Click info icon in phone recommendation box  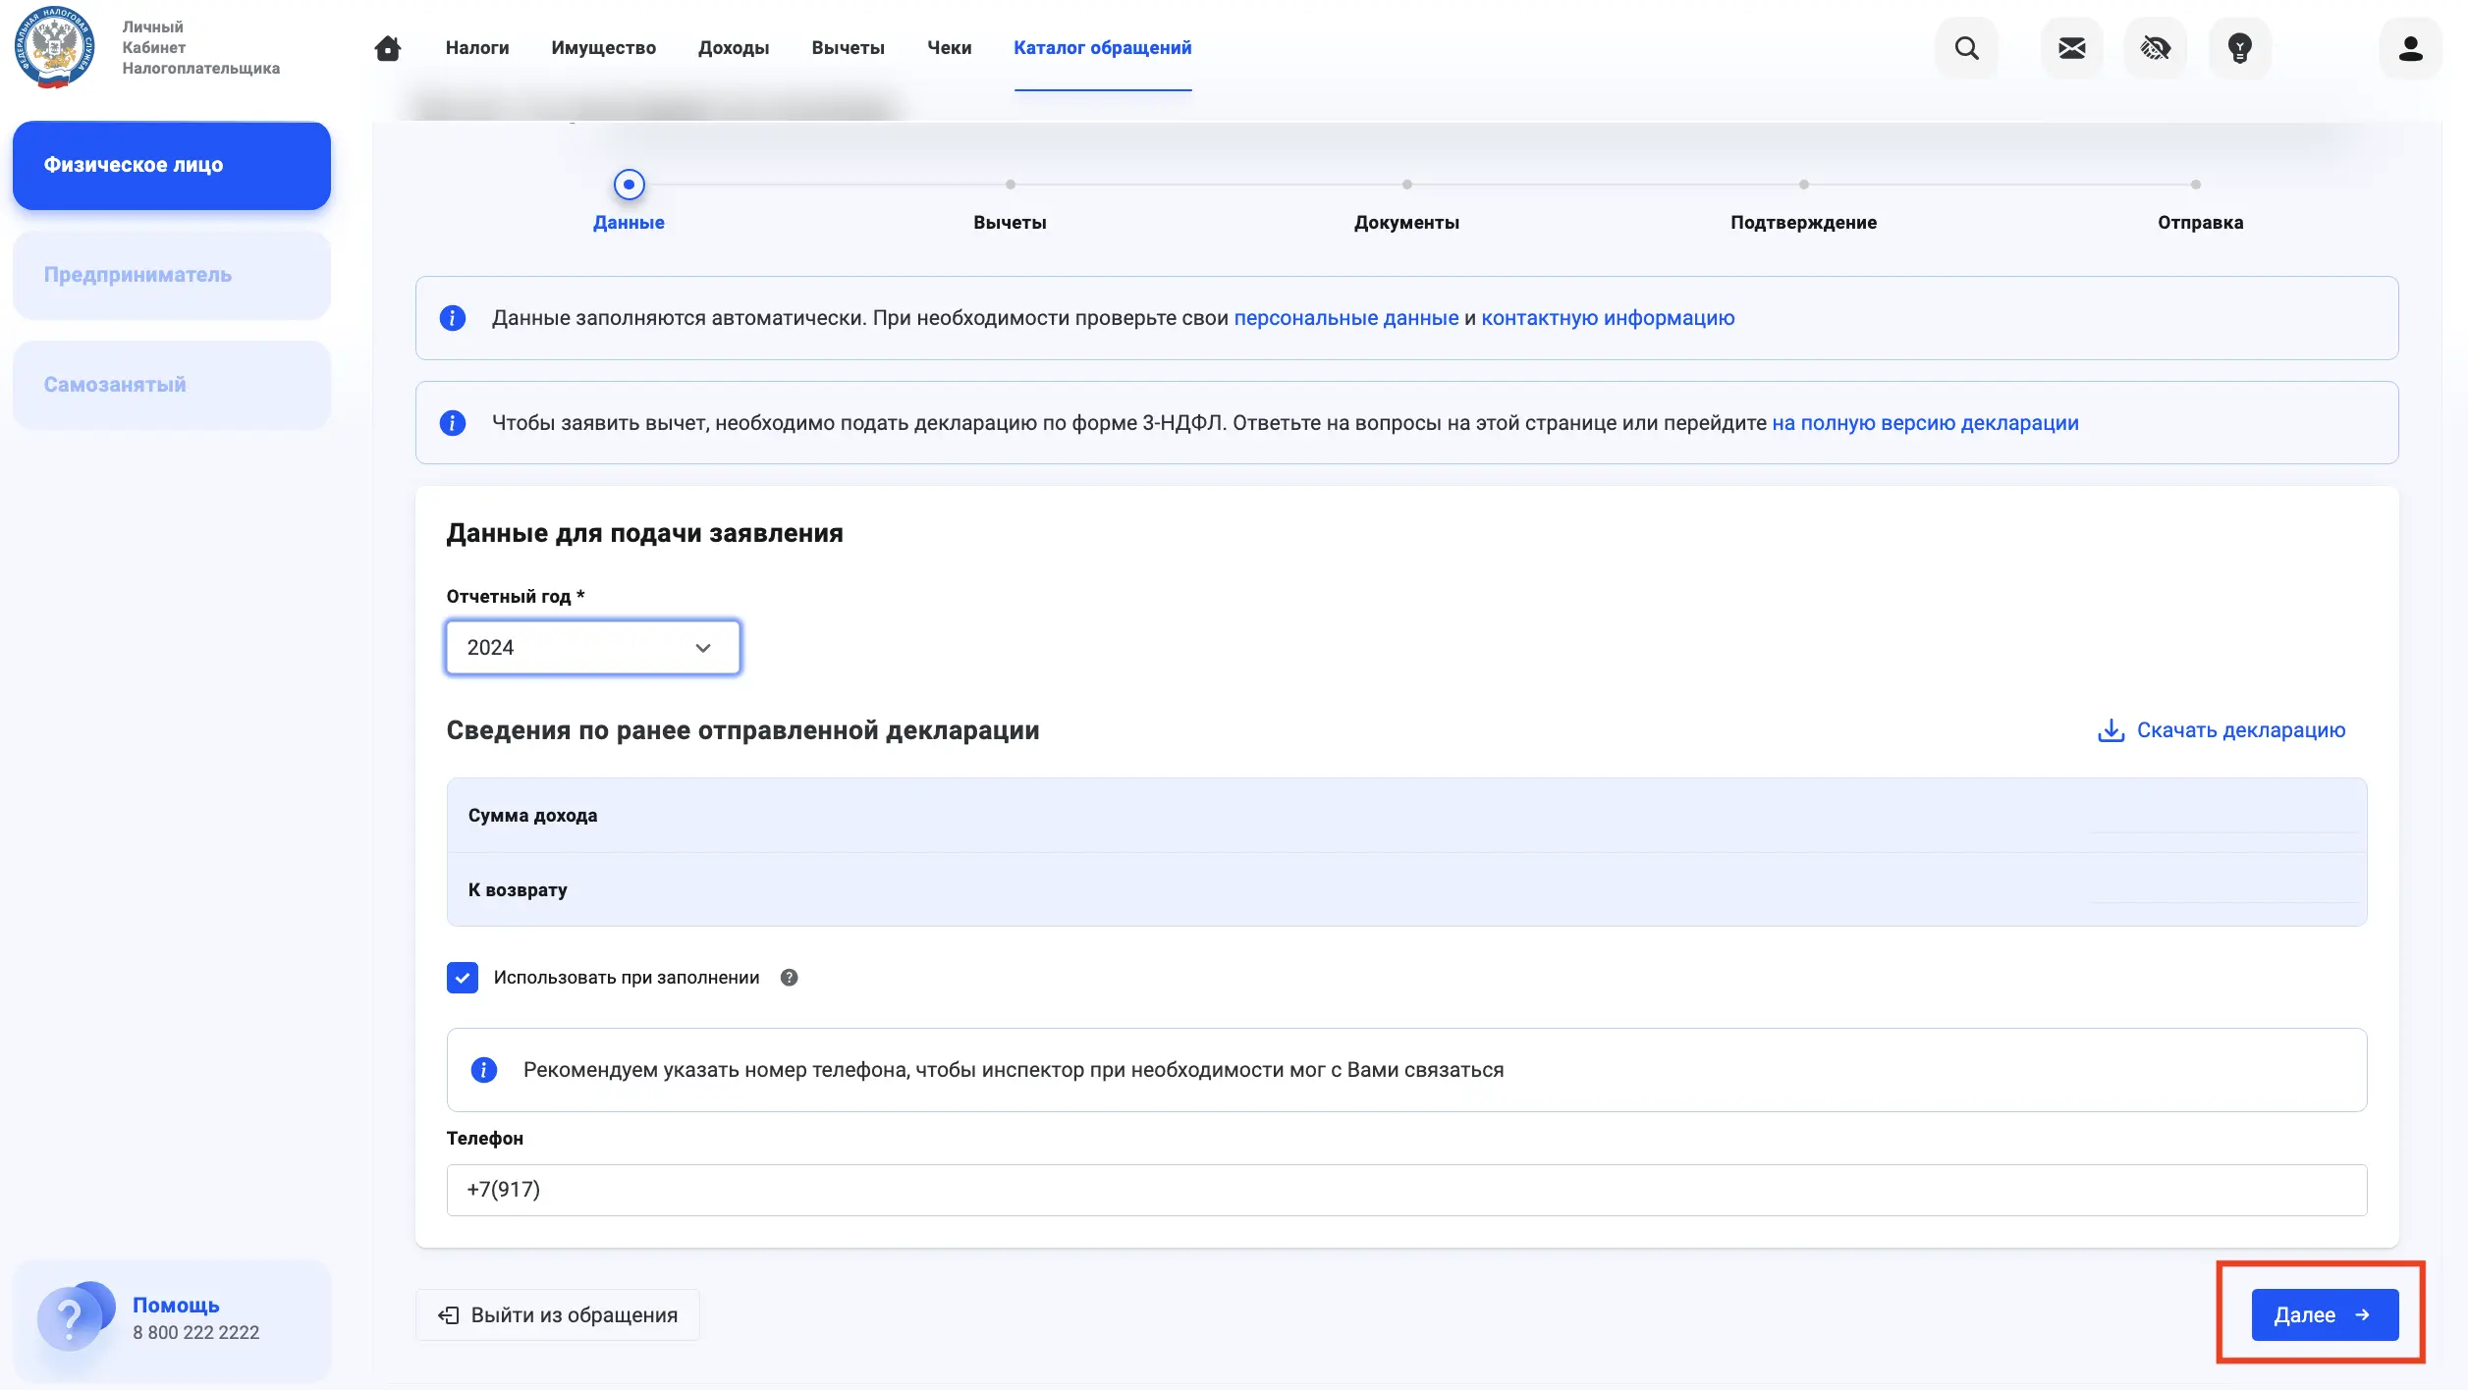[483, 1070]
